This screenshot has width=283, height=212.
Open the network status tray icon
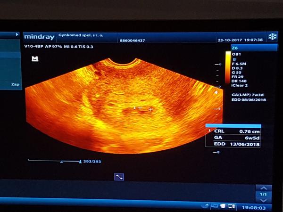[215, 206]
